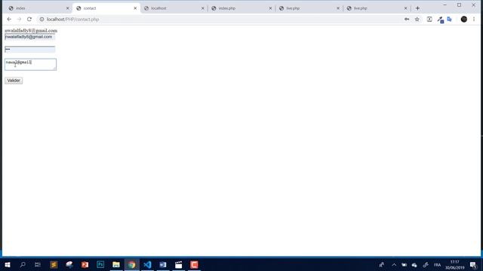Open Chrome's three-dot menu
This screenshot has width=483, height=271.
point(474,19)
